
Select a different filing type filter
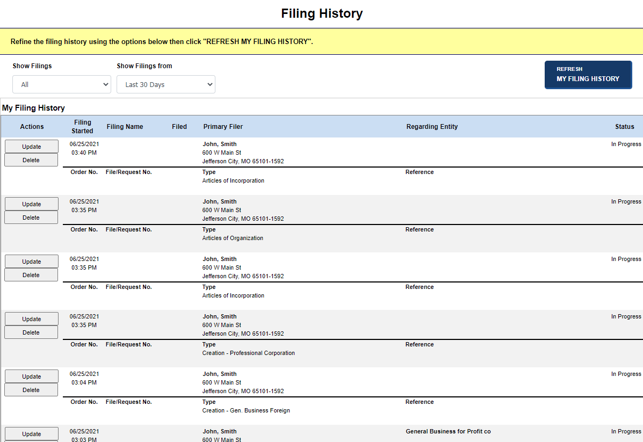point(61,84)
